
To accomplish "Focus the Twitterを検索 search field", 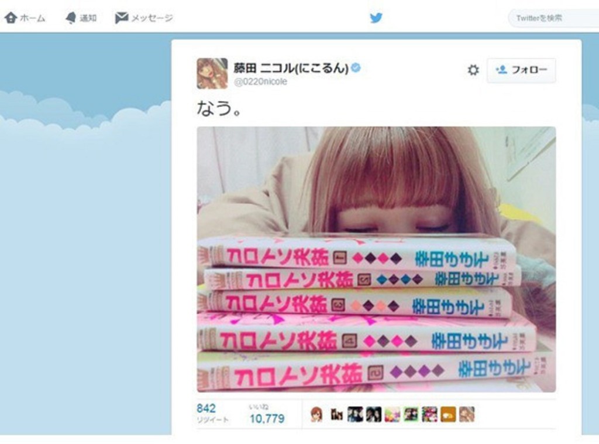I will 553,18.
